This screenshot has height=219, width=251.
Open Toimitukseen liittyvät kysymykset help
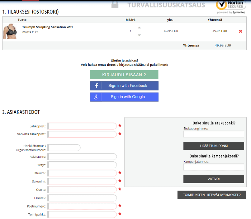click(212, 195)
